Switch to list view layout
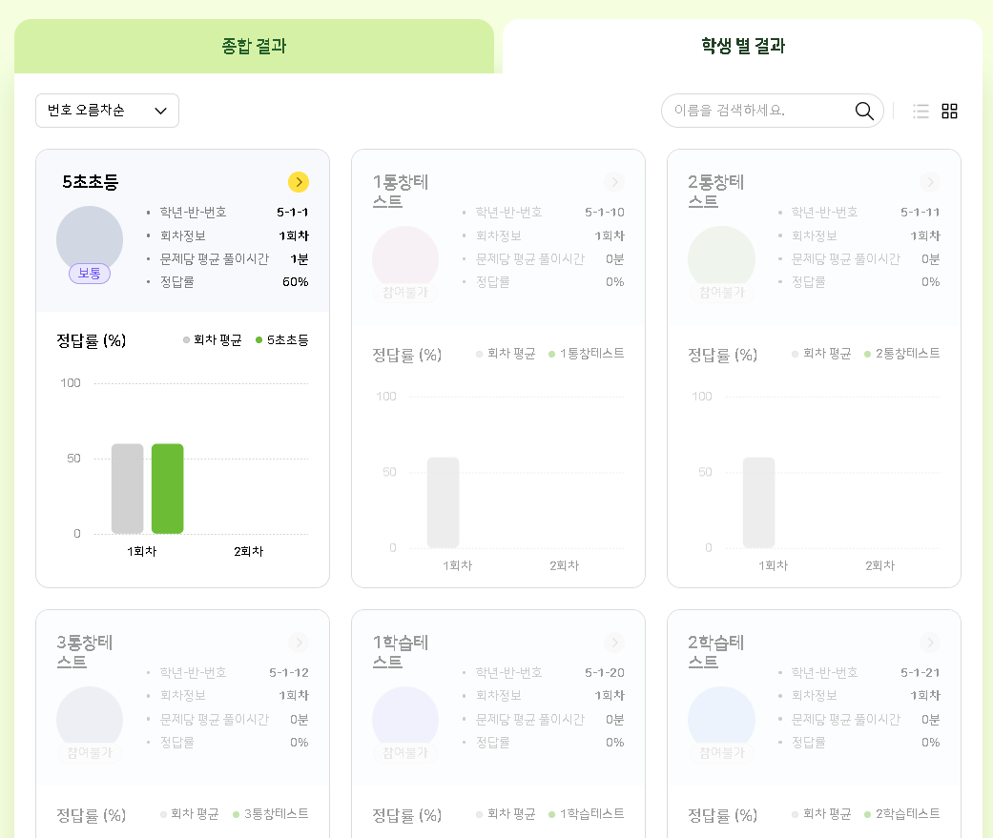Viewport: 993px width, 838px height. pyautogui.click(x=921, y=111)
